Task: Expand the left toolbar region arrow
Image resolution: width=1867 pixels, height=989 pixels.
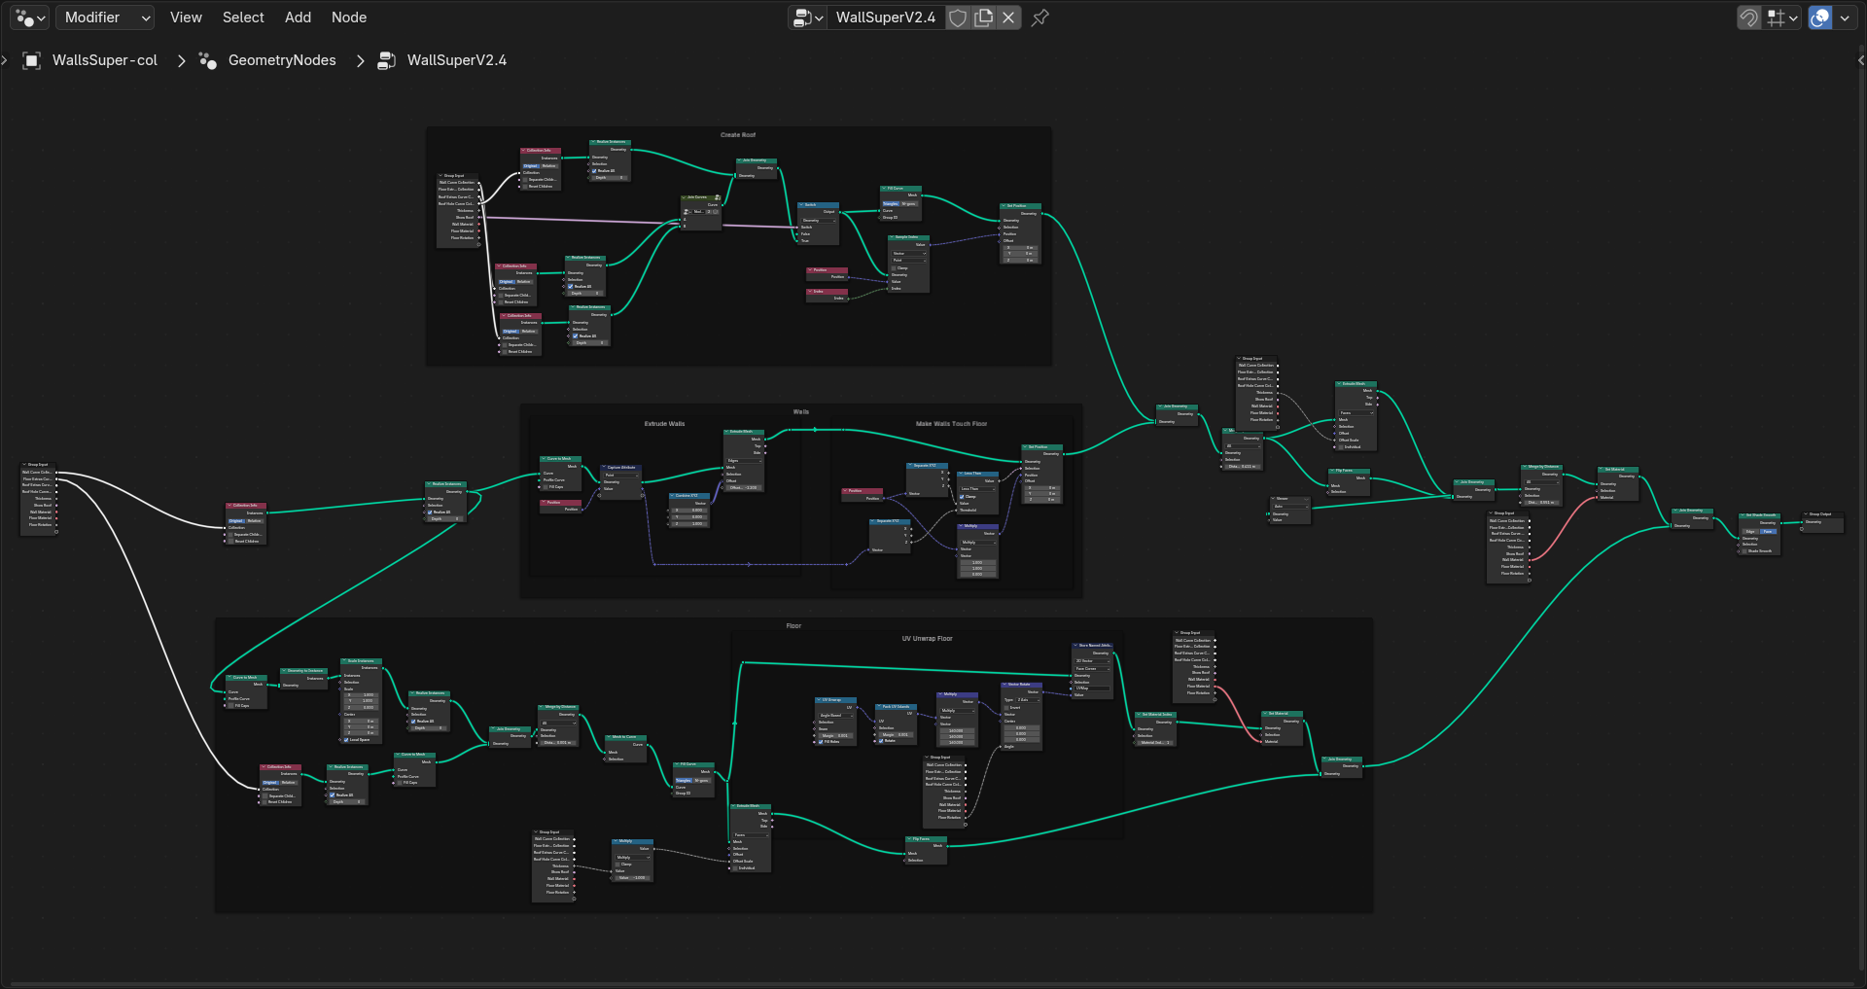Action: (x=4, y=60)
